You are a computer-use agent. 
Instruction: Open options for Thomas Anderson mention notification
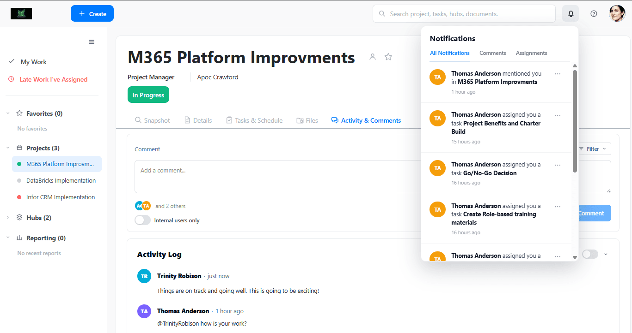[558, 74]
